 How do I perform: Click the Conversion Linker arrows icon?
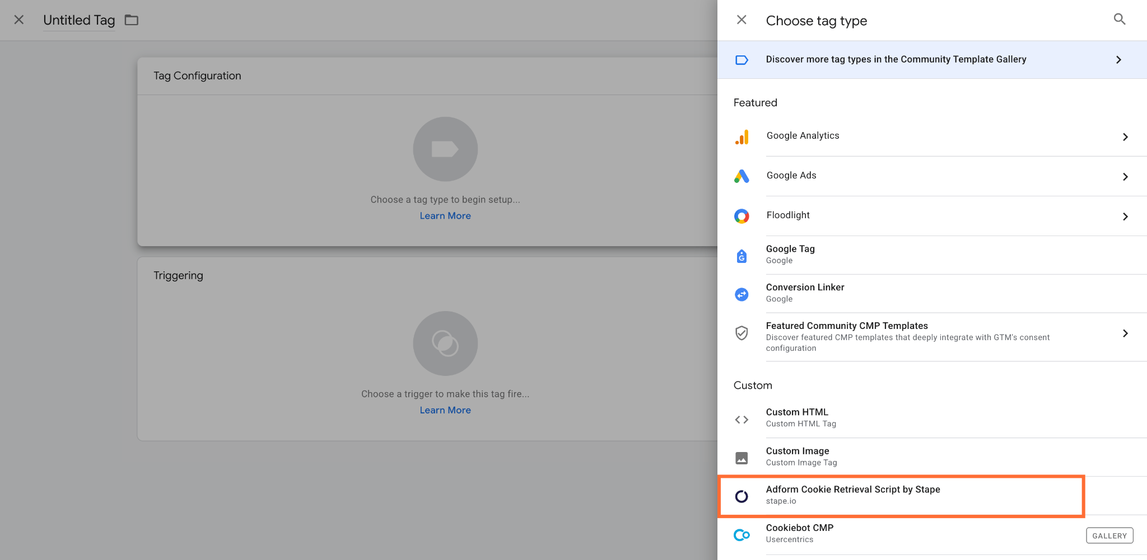742,294
